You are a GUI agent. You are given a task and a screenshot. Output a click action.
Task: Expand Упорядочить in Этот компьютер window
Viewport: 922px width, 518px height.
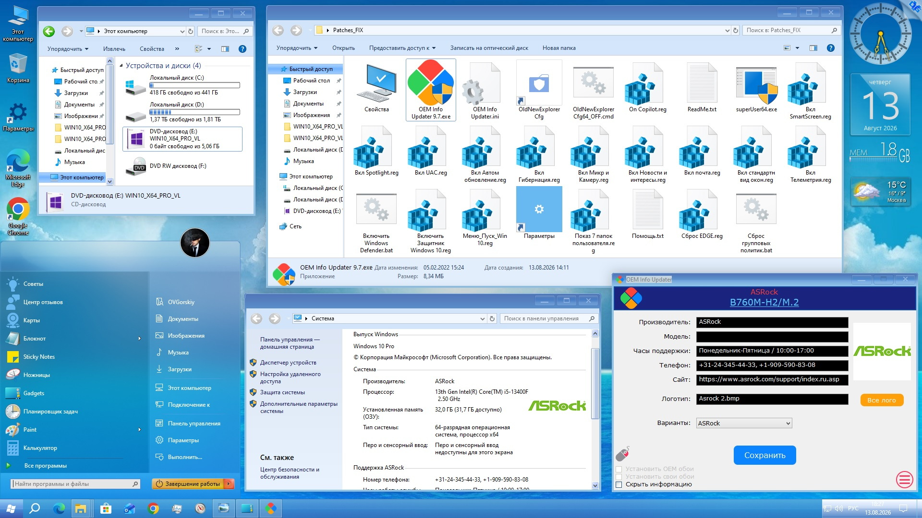click(x=68, y=49)
